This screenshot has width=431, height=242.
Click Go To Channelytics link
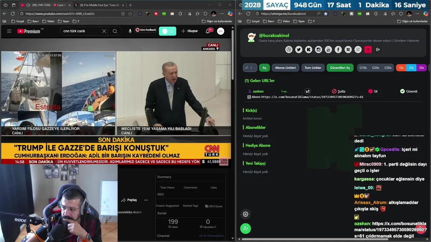(211, 236)
